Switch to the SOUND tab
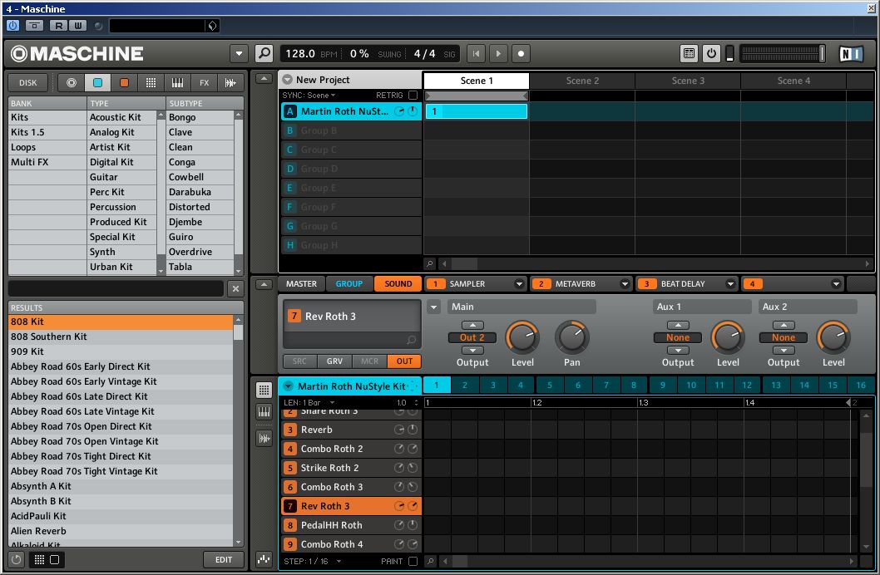 pos(398,283)
